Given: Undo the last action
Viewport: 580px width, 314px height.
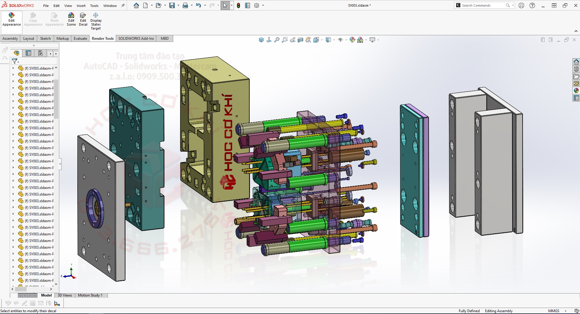Looking at the screenshot, I should tap(198, 5).
